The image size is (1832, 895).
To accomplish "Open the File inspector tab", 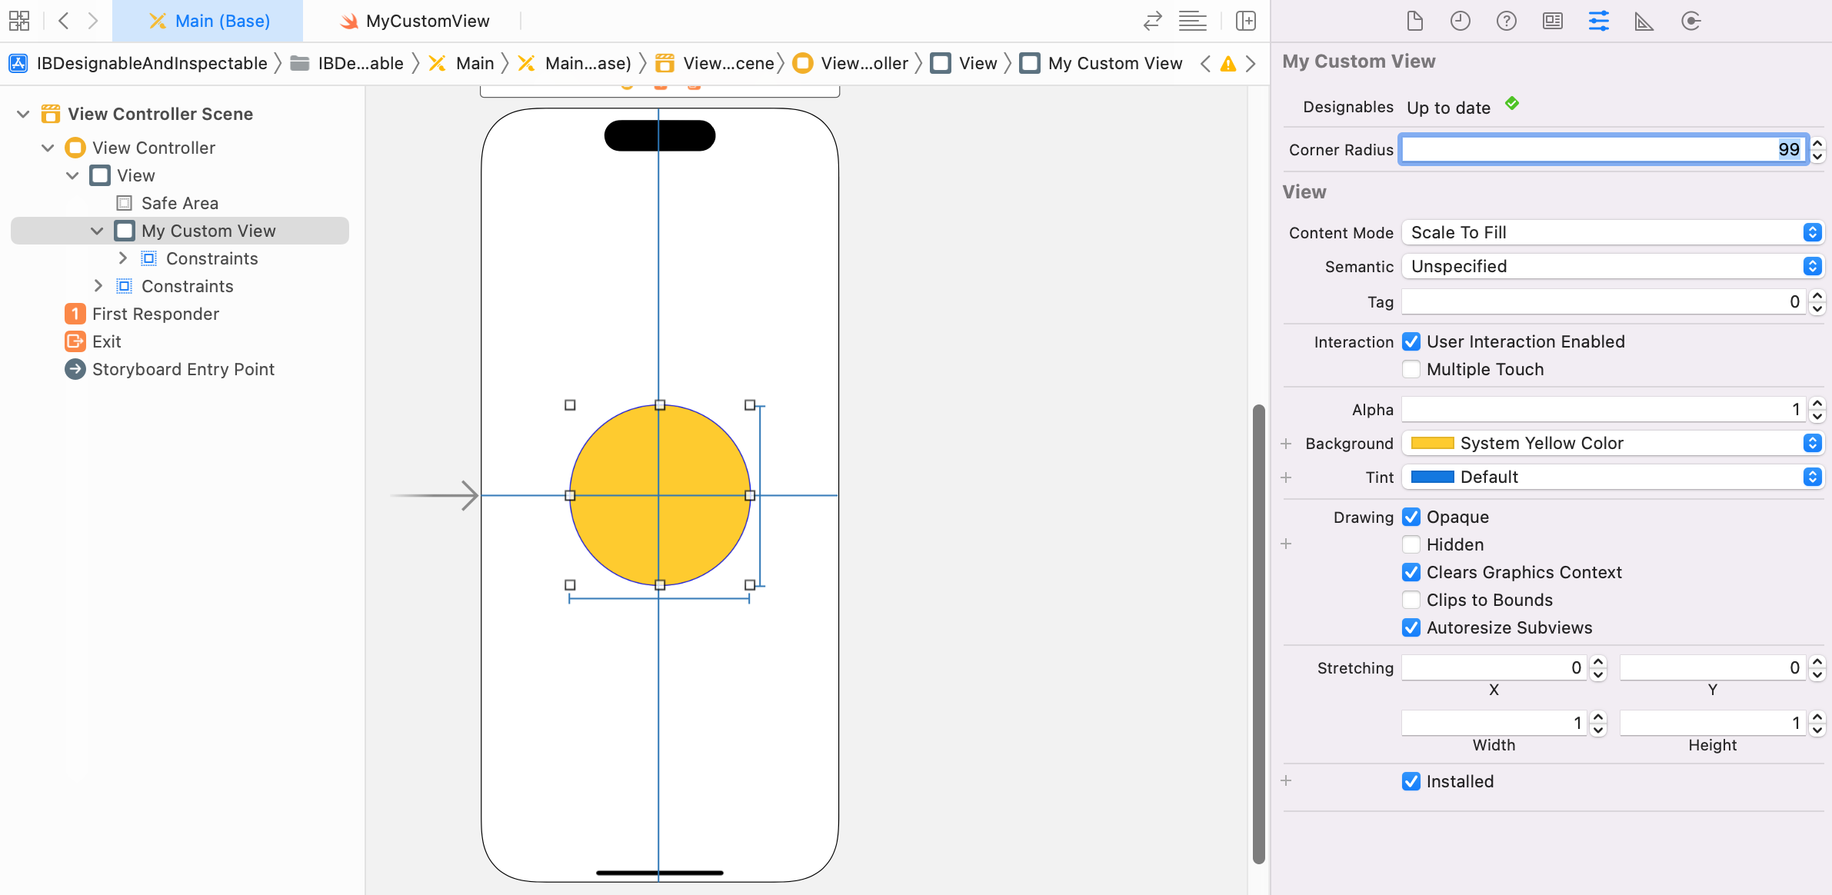I will 1414,21.
